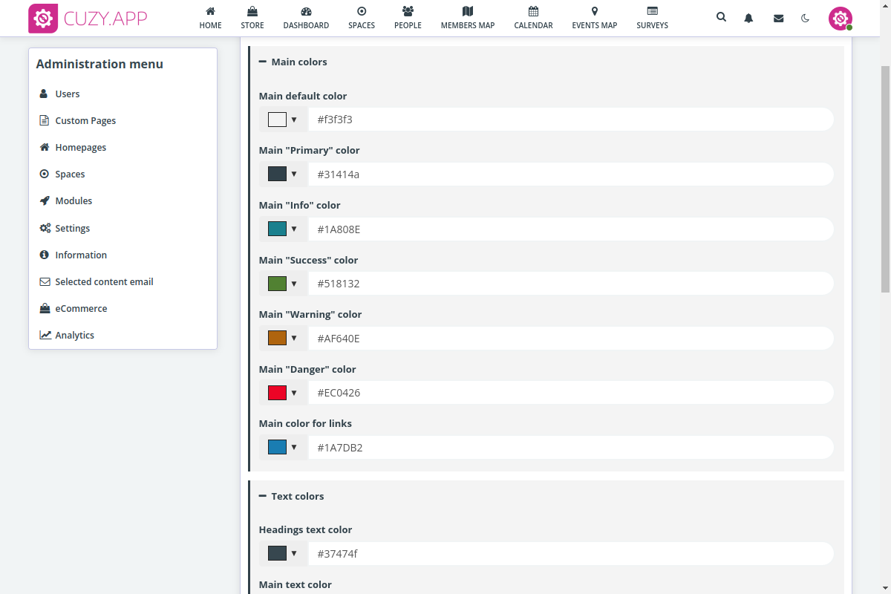Screen dimensions: 891x594
Task: Select Modules in Administration menu
Action: tap(74, 201)
